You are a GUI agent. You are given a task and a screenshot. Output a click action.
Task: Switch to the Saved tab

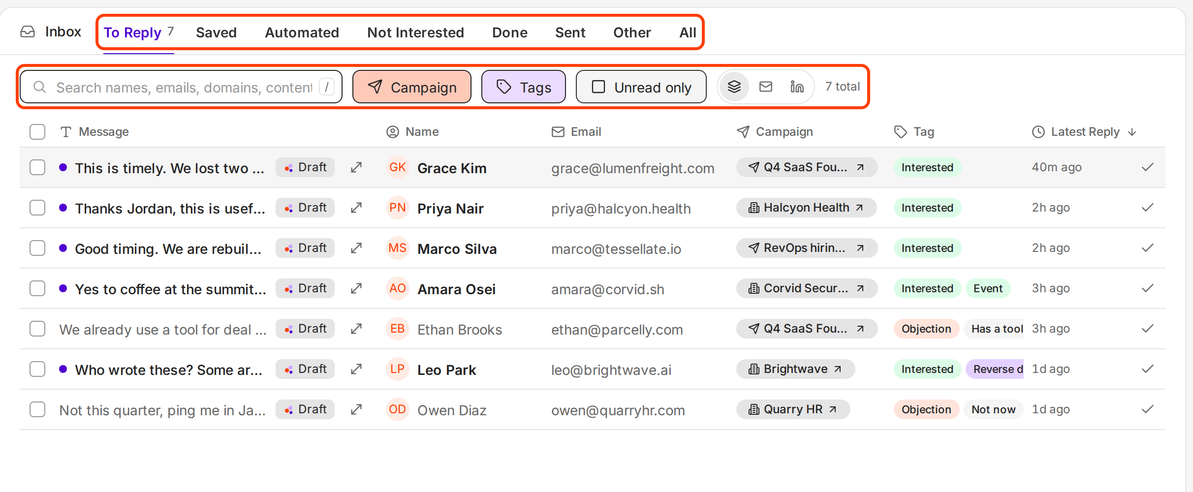pos(216,32)
